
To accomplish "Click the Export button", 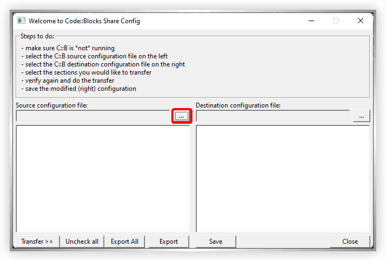I will (x=169, y=242).
